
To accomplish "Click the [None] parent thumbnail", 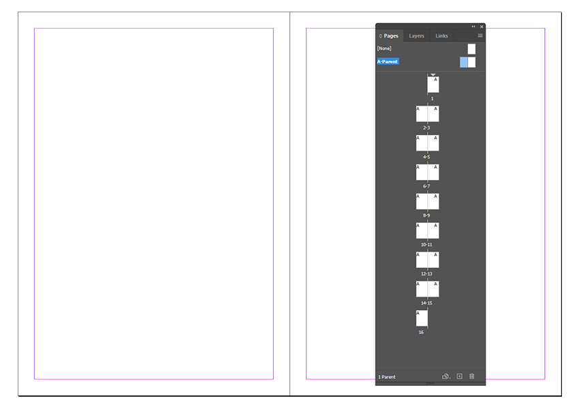I will pos(471,49).
